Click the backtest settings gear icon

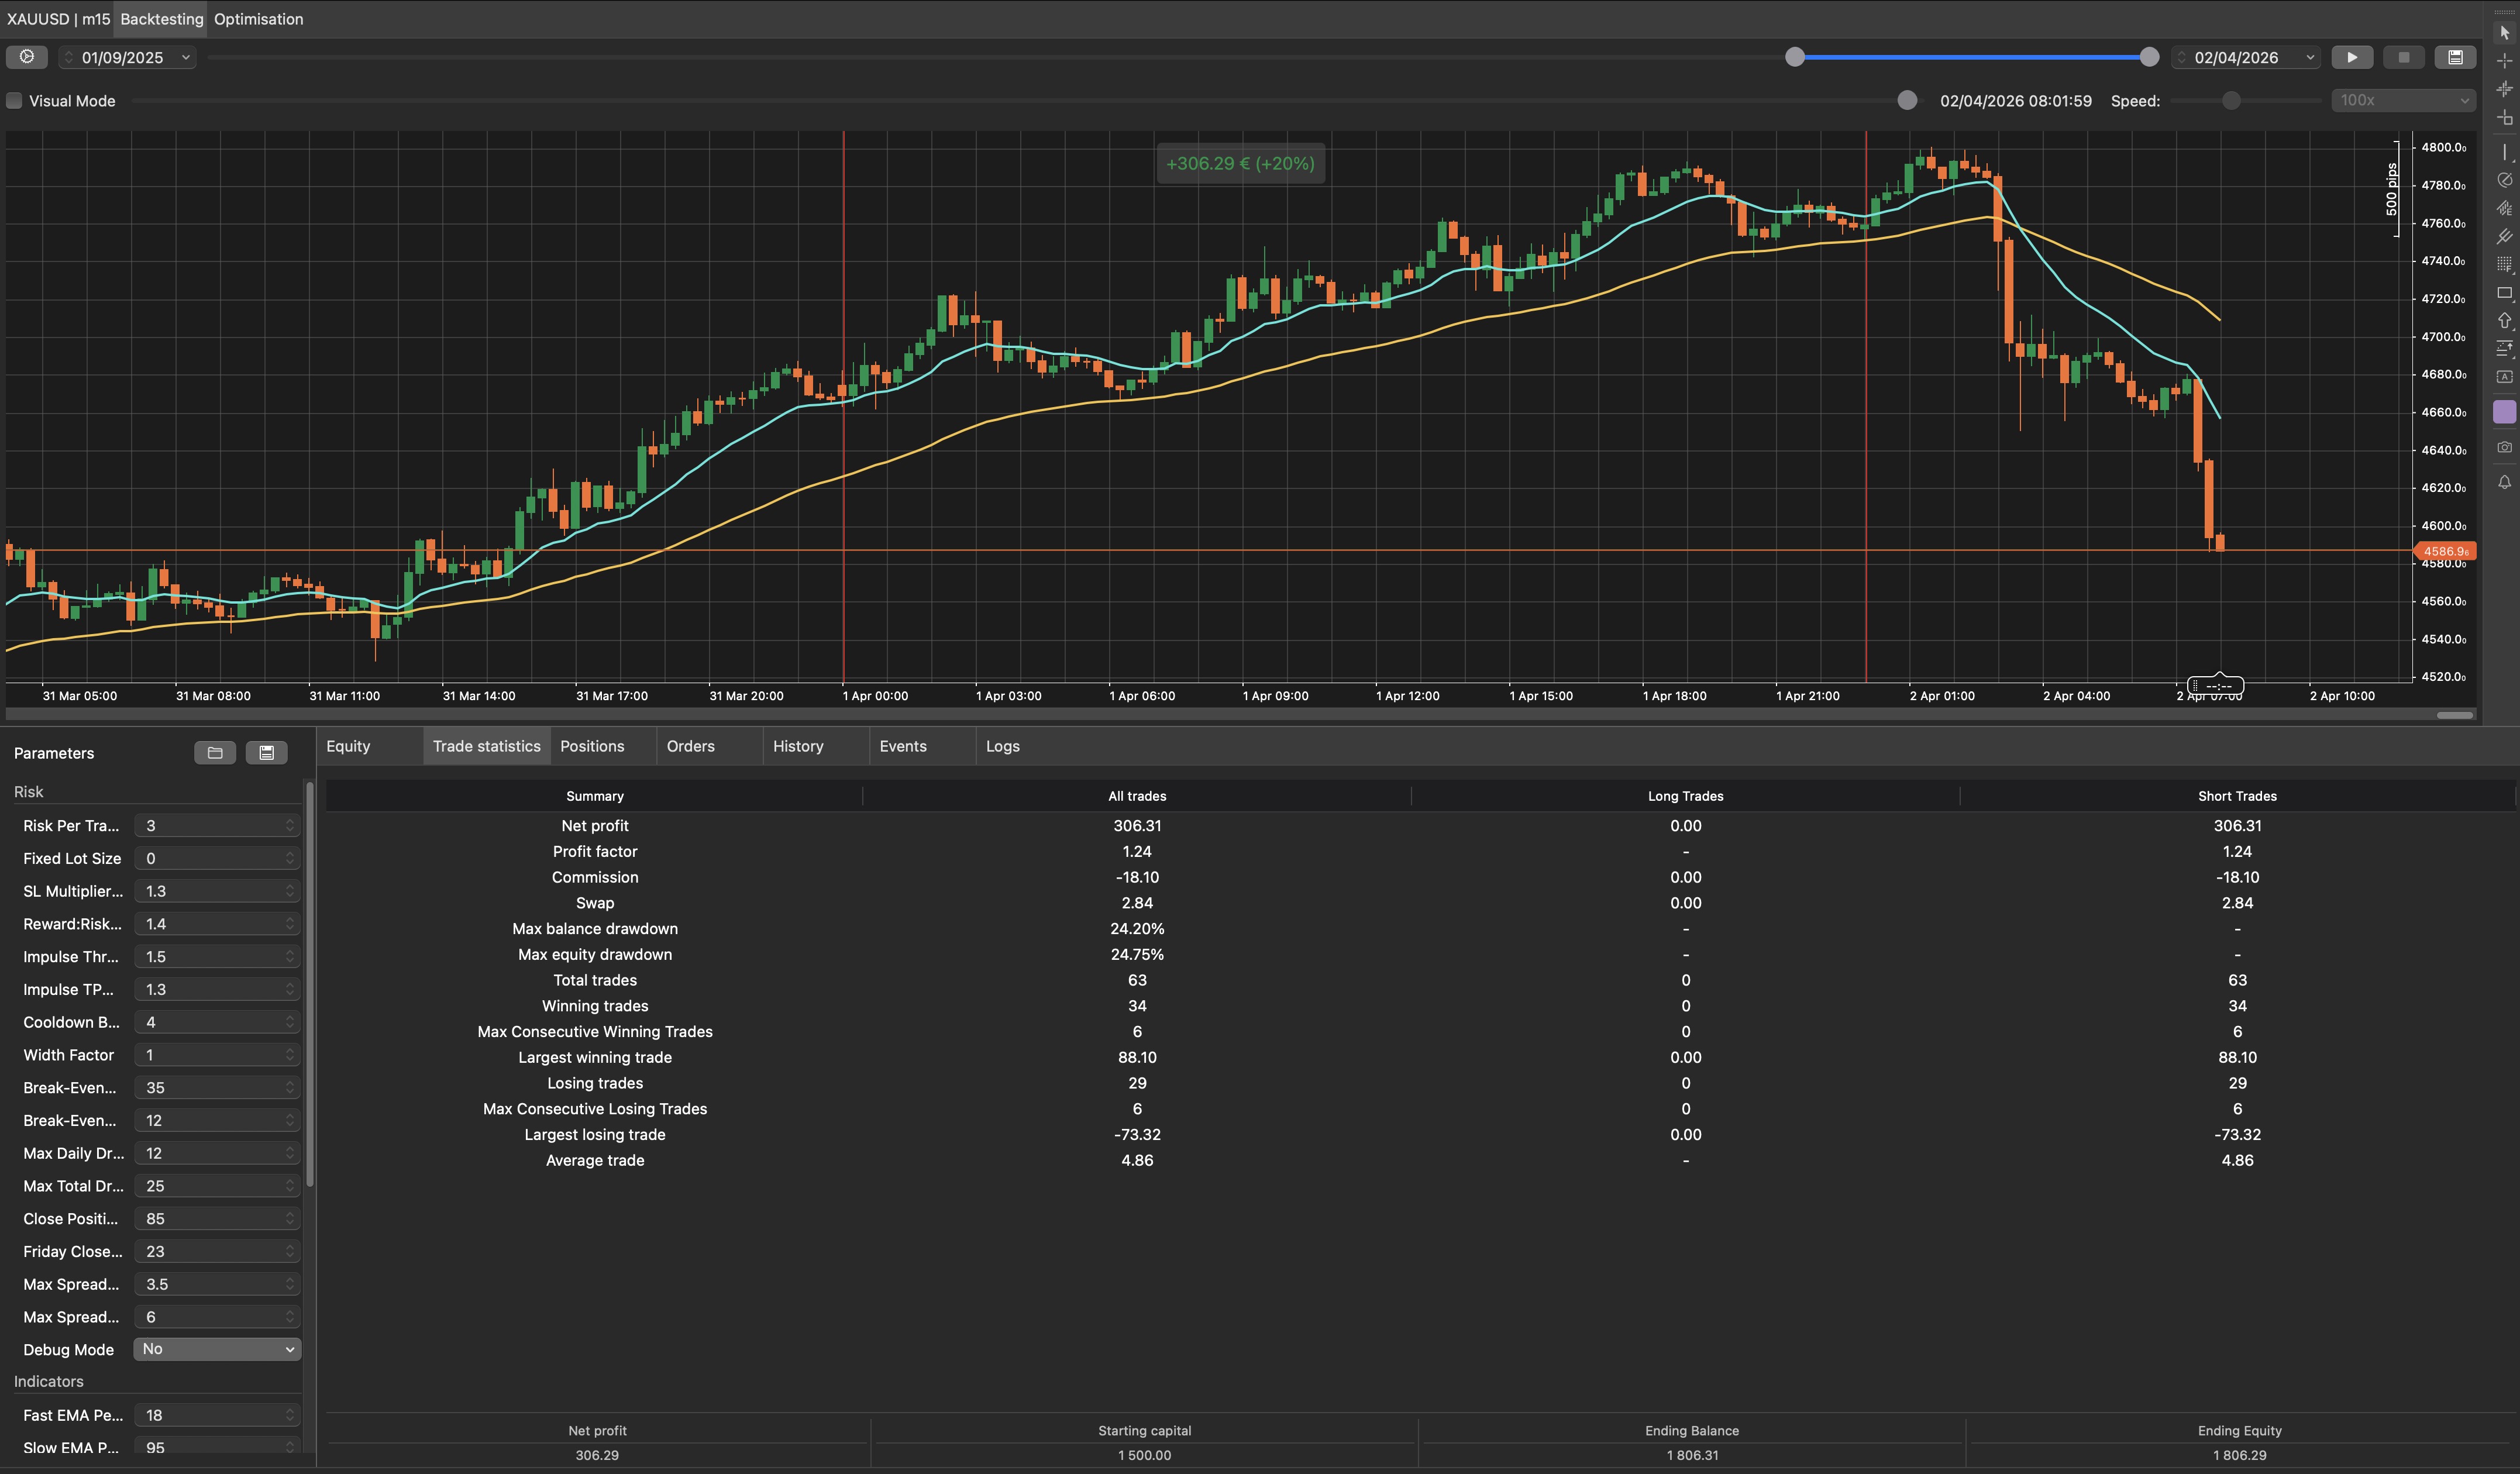point(27,57)
